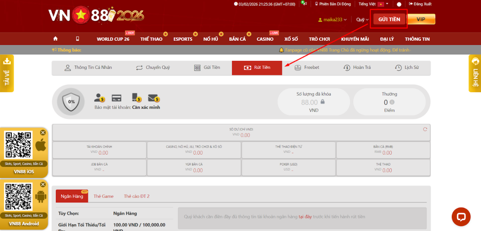Switch to Freebet tab
Viewport: 481px width, 231px height.
[x=306, y=67]
